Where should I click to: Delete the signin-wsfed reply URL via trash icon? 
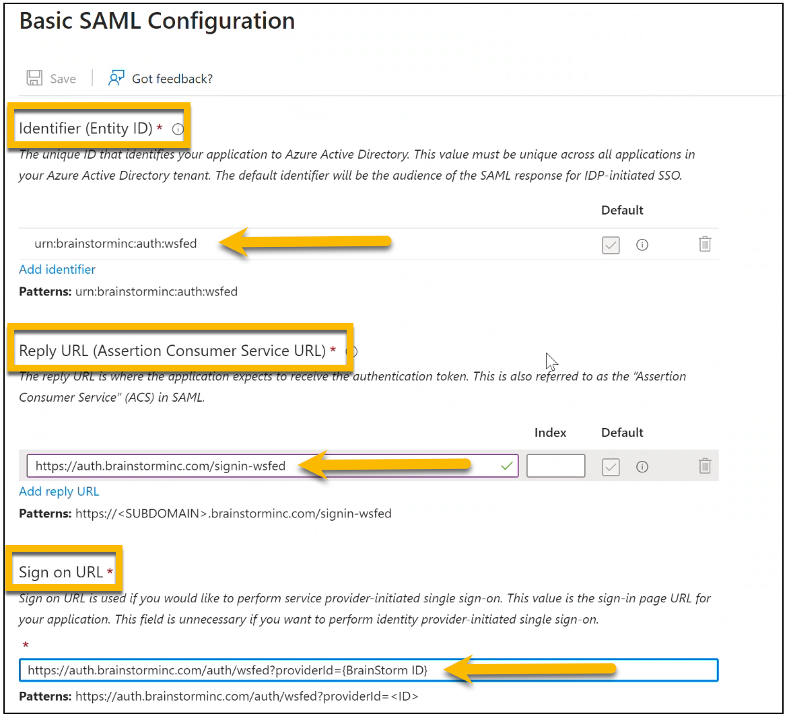tap(704, 466)
